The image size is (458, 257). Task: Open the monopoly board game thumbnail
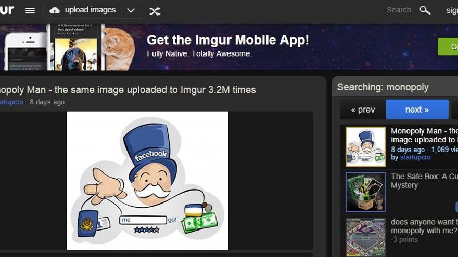365,237
